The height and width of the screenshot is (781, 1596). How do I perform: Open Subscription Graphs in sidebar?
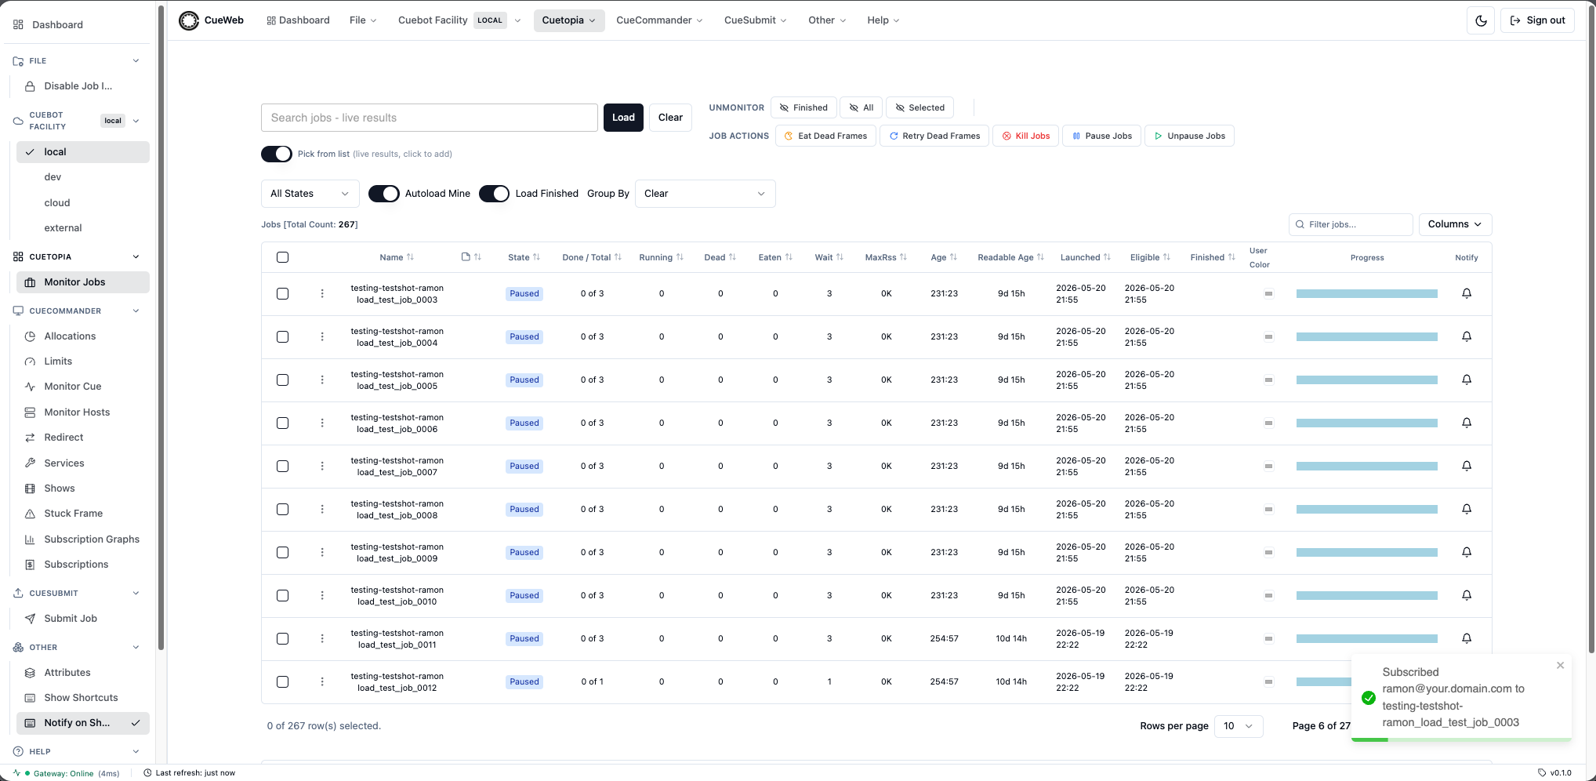[83, 539]
